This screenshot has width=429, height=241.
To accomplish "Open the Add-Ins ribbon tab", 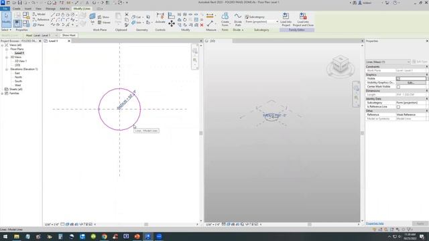I will pyautogui.click(x=64, y=9).
